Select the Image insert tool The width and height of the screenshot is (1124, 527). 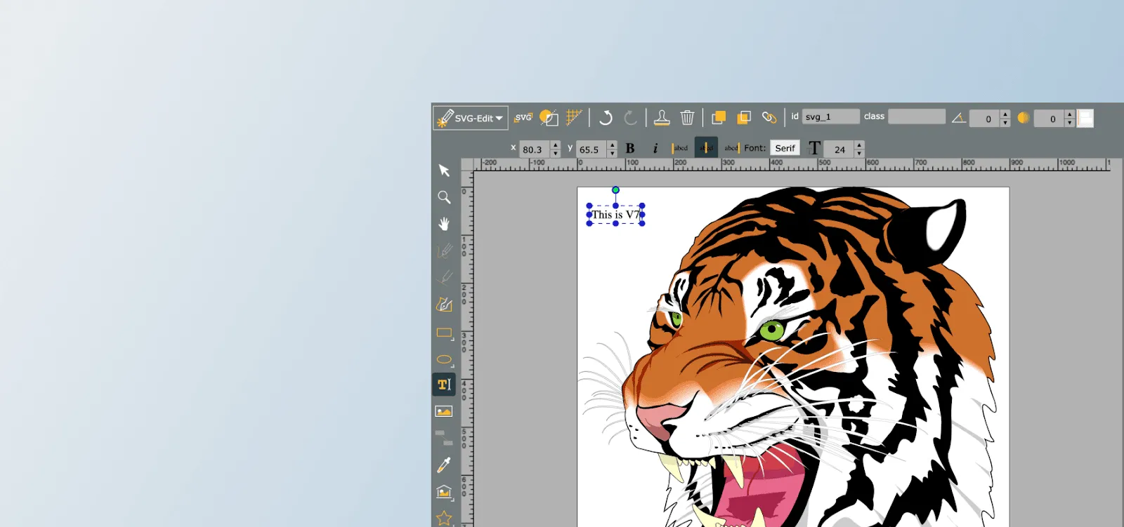point(443,411)
